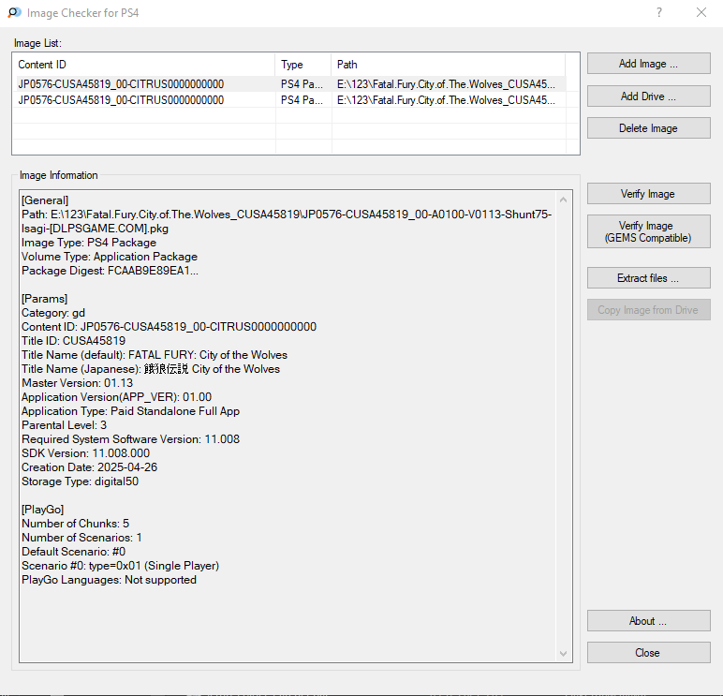The width and height of the screenshot is (723, 696).
Task: Select the first JP0576-CUSA45819 list row
Action: (x=289, y=84)
